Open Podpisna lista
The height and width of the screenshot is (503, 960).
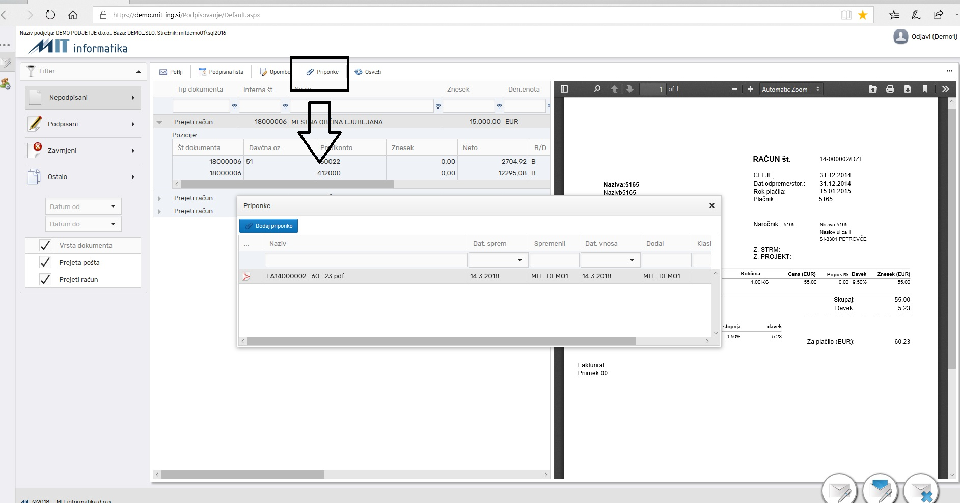pos(221,72)
